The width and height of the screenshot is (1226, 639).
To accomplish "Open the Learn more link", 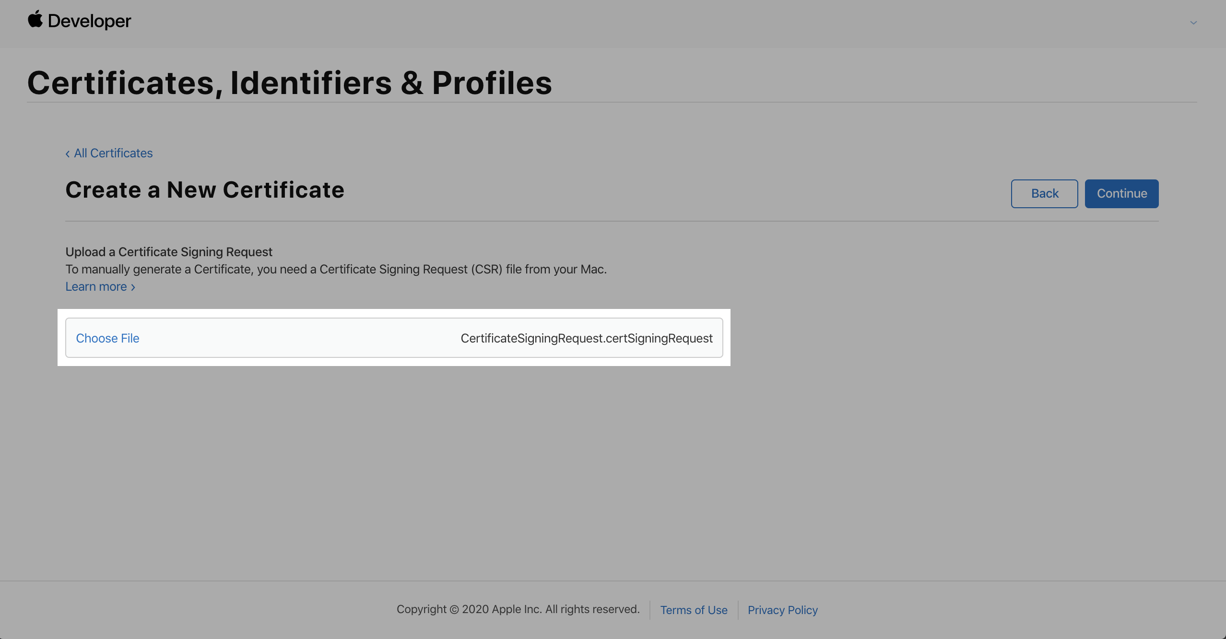I will [96, 286].
